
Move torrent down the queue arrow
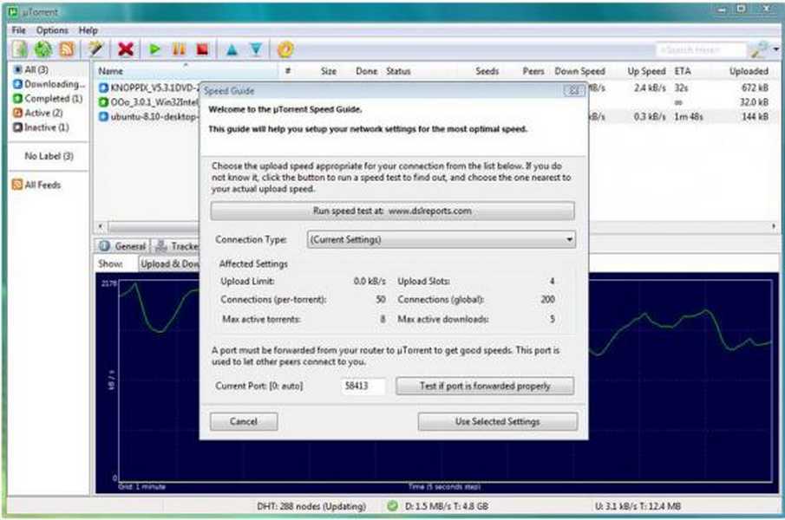click(256, 49)
